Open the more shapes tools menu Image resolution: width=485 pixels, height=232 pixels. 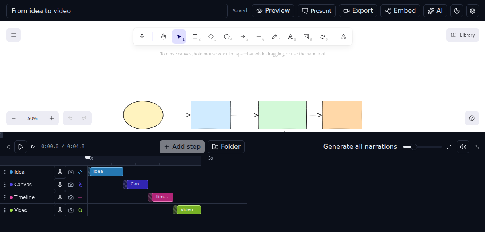coord(343,37)
